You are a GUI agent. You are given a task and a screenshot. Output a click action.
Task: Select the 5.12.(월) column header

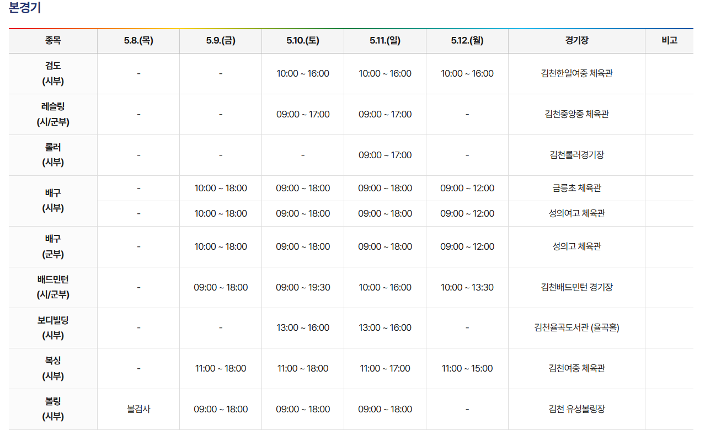[467, 41]
